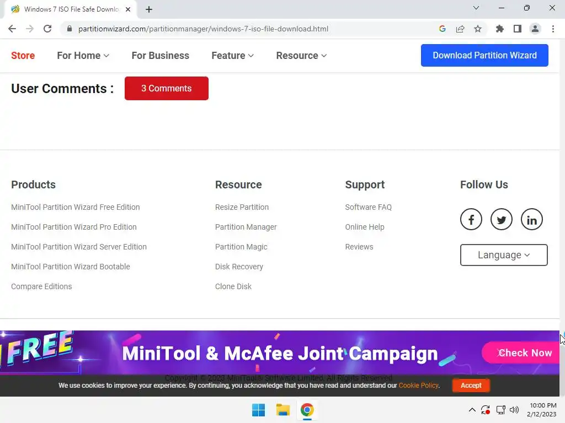
Task: Go back with browser back arrow
Action: point(12,29)
